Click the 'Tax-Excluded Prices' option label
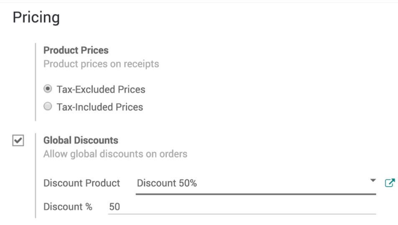Screen dimensions: 398x225 [101, 89]
